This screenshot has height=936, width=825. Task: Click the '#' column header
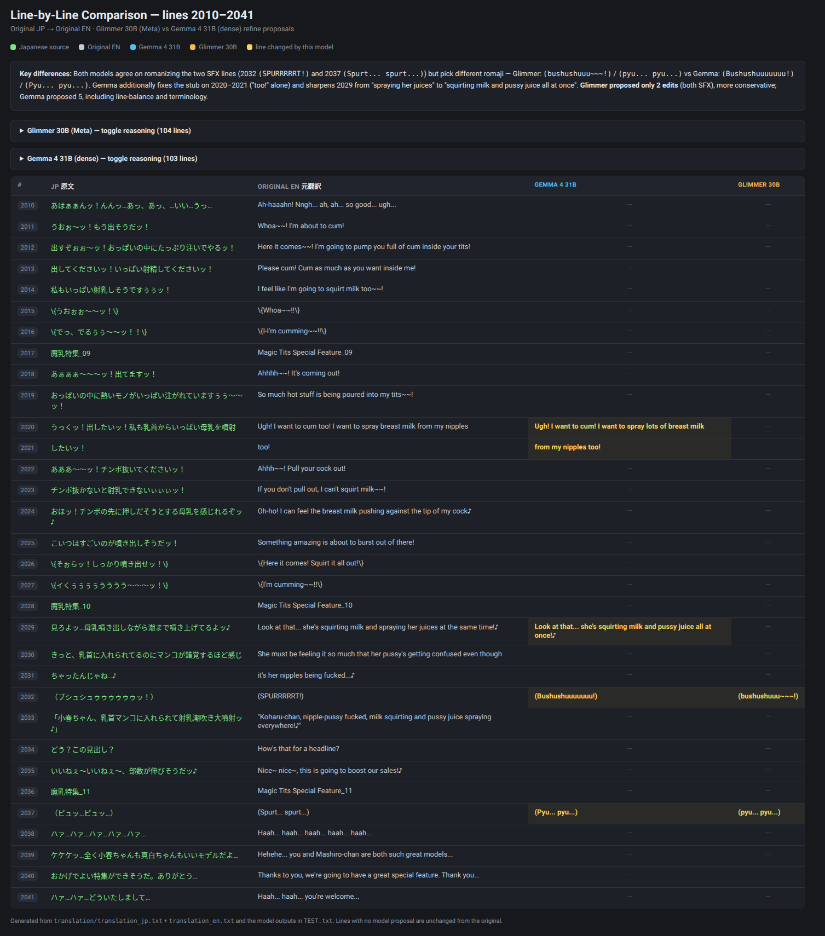point(20,185)
